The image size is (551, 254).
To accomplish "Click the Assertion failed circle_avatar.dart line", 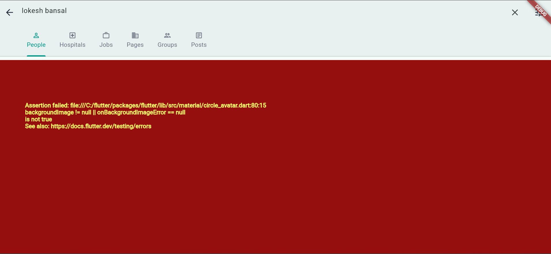I will tap(146, 105).
